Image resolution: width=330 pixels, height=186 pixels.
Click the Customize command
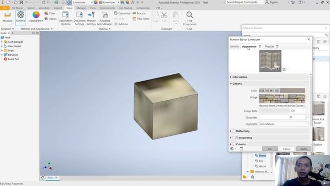(122, 13)
